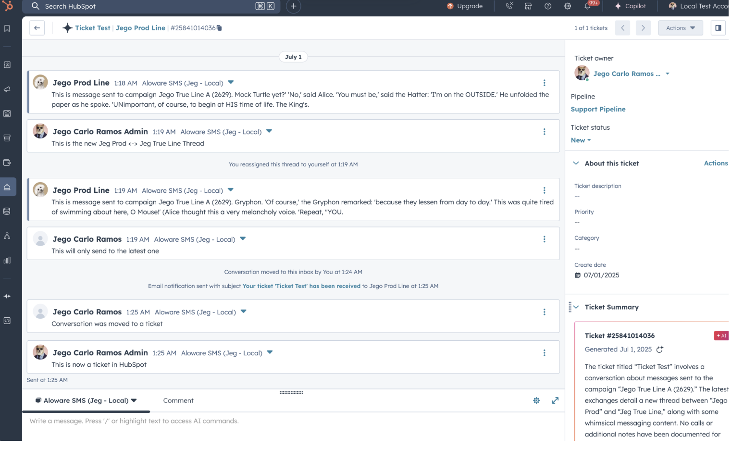744x449 pixels.
Task: Collapse the Ticket Summary section
Action: (x=576, y=307)
